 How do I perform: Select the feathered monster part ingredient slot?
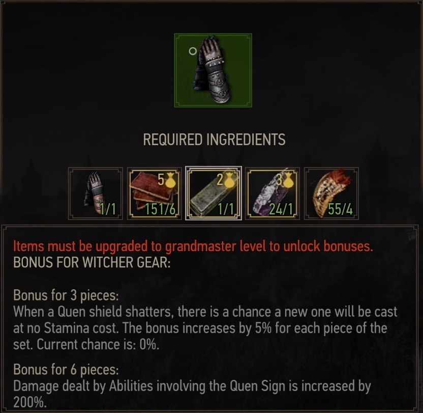pyautogui.click(x=331, y=194)
